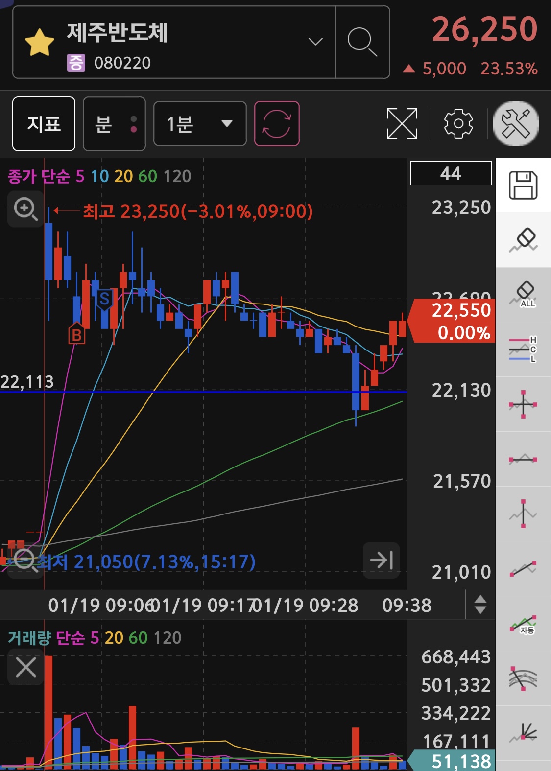Erase ALL drawings icon
Viewport: 551px width, 771px height.
(523, 295)
